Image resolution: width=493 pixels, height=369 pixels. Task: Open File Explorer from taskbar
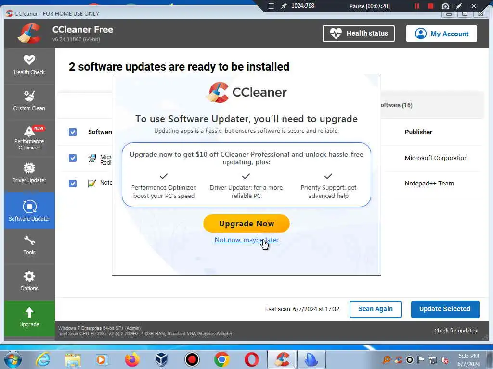[x=73, y=359]
